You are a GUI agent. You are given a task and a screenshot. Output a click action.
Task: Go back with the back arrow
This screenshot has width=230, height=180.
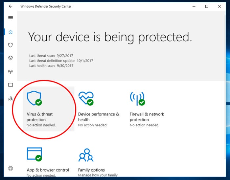point(11,6)
